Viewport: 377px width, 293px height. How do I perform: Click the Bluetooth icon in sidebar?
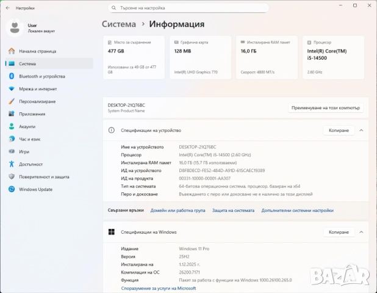pos(12,76)
